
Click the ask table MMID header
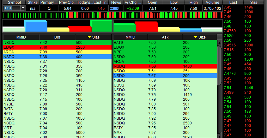click(x=130, y=37)
